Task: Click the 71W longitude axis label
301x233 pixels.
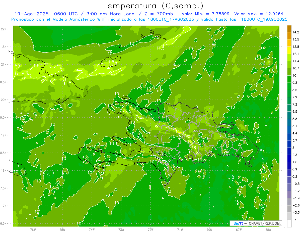Action: click(180, 230)
